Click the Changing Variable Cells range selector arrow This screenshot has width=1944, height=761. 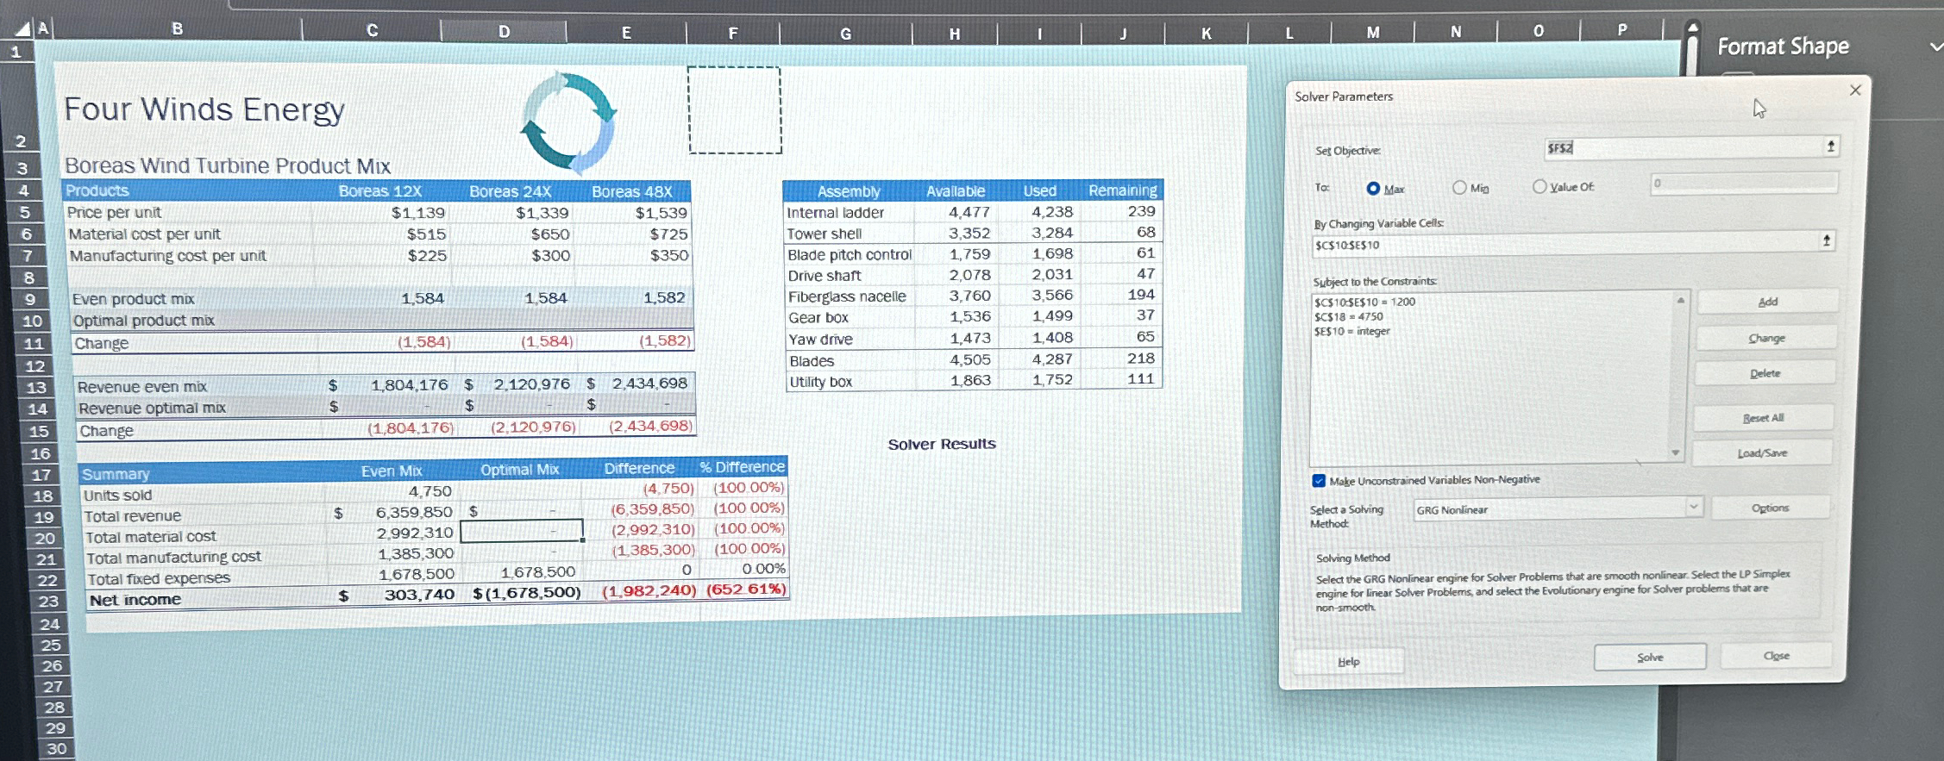click(x=1826, y=241)
